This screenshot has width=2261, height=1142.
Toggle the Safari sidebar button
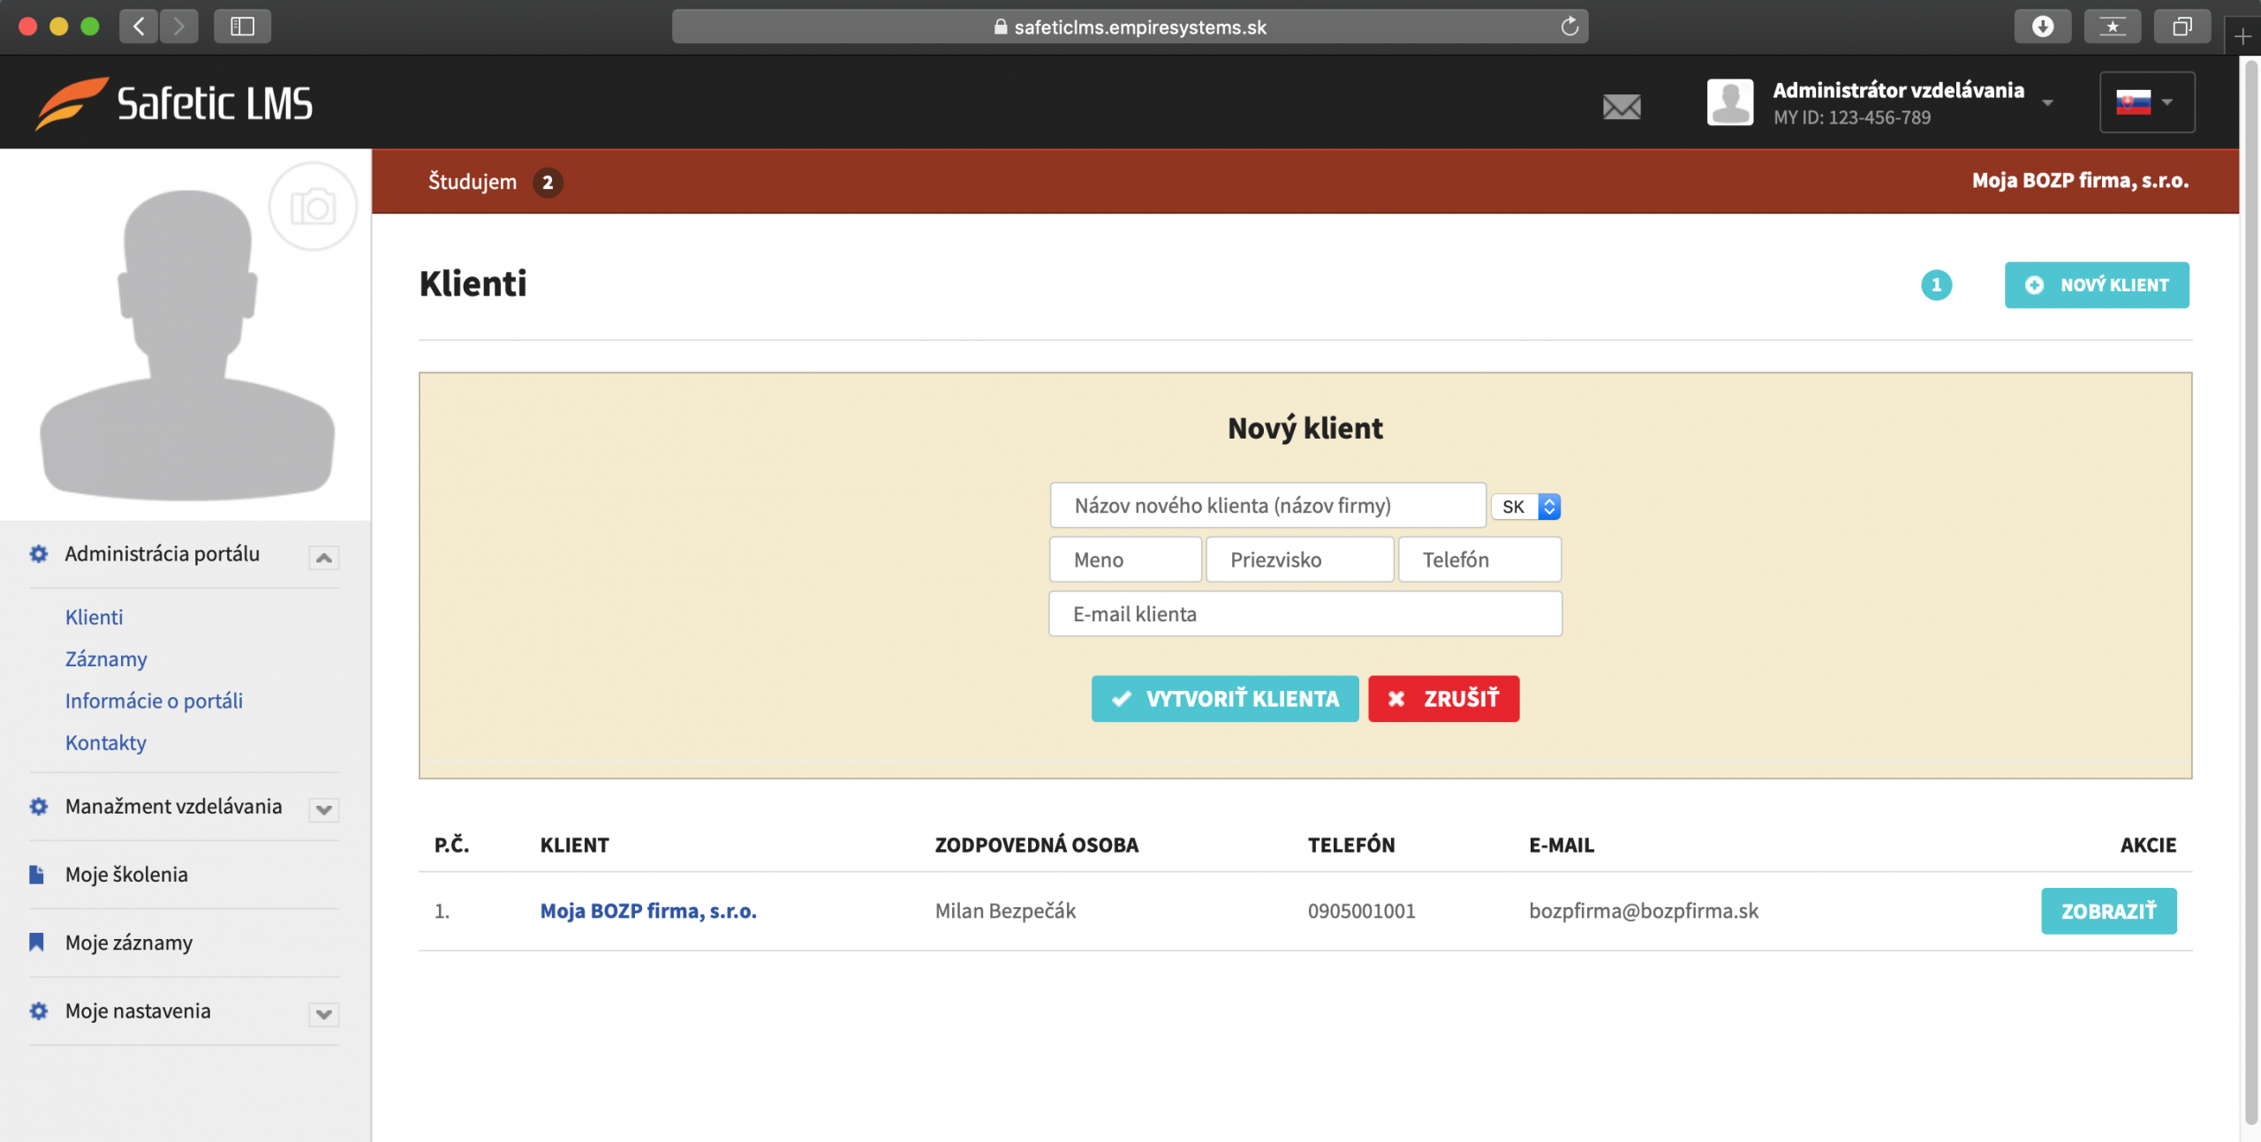tap(242, 26)
